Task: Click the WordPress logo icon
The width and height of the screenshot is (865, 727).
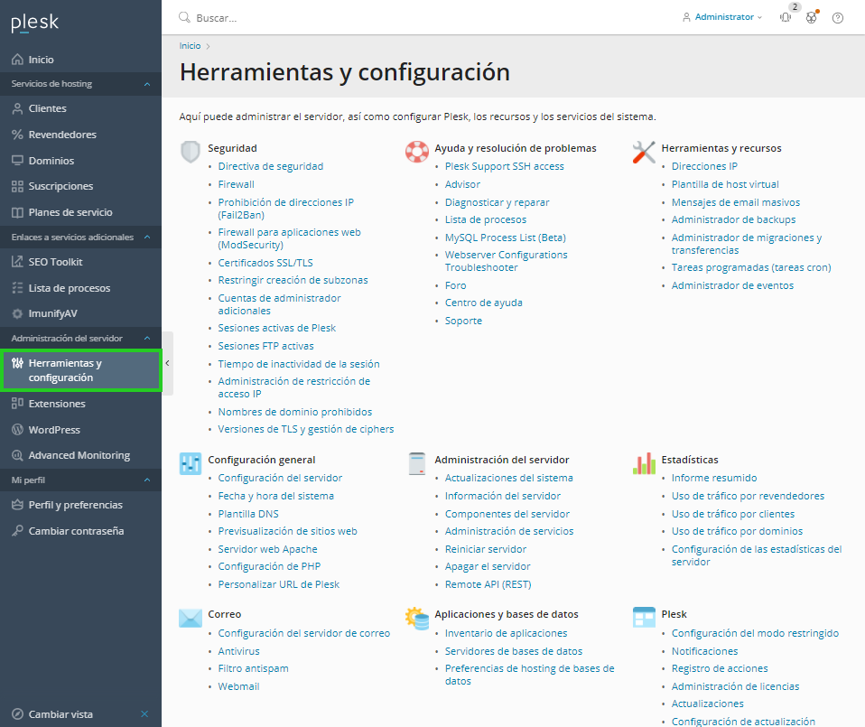Action: pos(18,430)
